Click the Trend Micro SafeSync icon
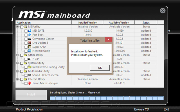Screen dimensions: 180x112 30,83
